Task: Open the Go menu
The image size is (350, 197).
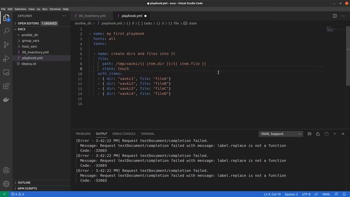Action: (x=39, y=9)
